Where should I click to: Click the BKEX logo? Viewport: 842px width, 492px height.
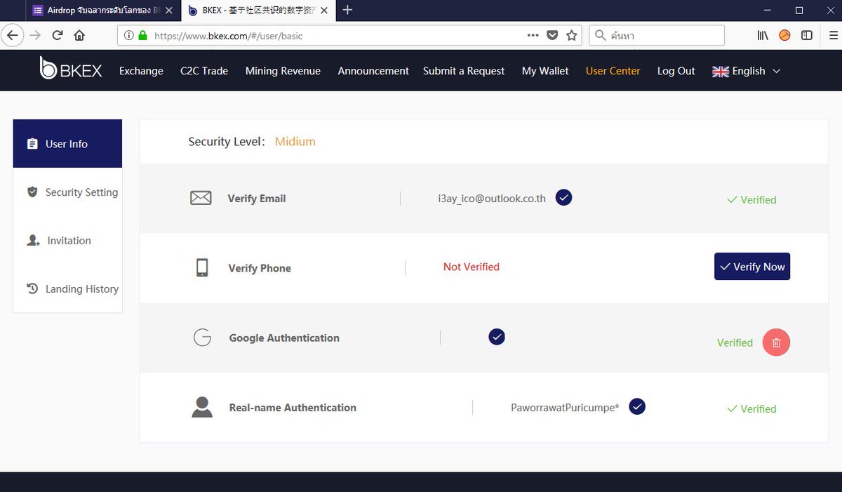coord(71,68)
